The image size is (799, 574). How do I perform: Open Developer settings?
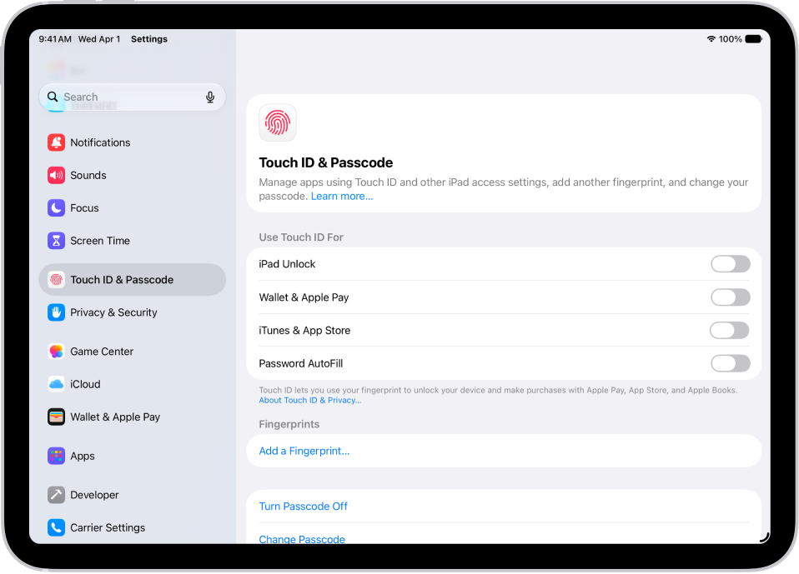click(133, 495)
